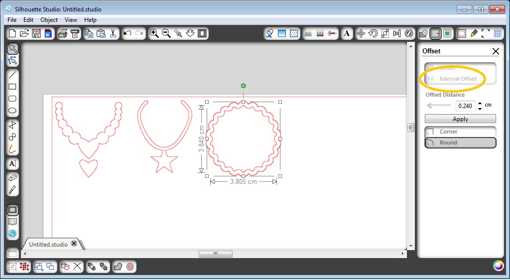The height and width of the screenshot is (280, 510).
Task: Click the Selection Zoom icon
Action: (x=178, y=33)
